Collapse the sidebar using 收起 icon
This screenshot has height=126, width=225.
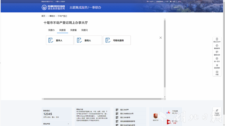tap(217, 72)
